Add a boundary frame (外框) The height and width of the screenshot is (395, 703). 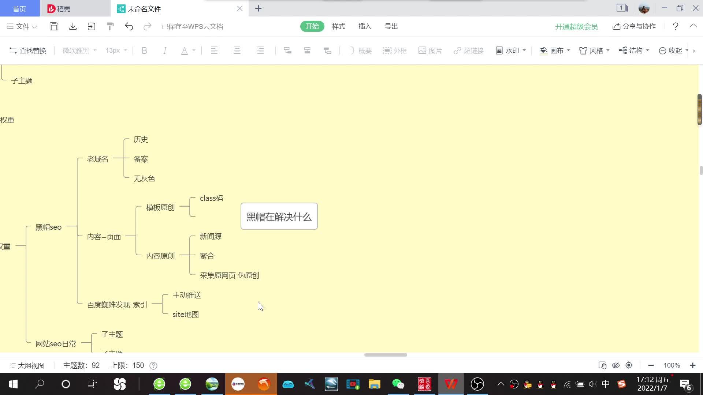[x=395, y=50]
